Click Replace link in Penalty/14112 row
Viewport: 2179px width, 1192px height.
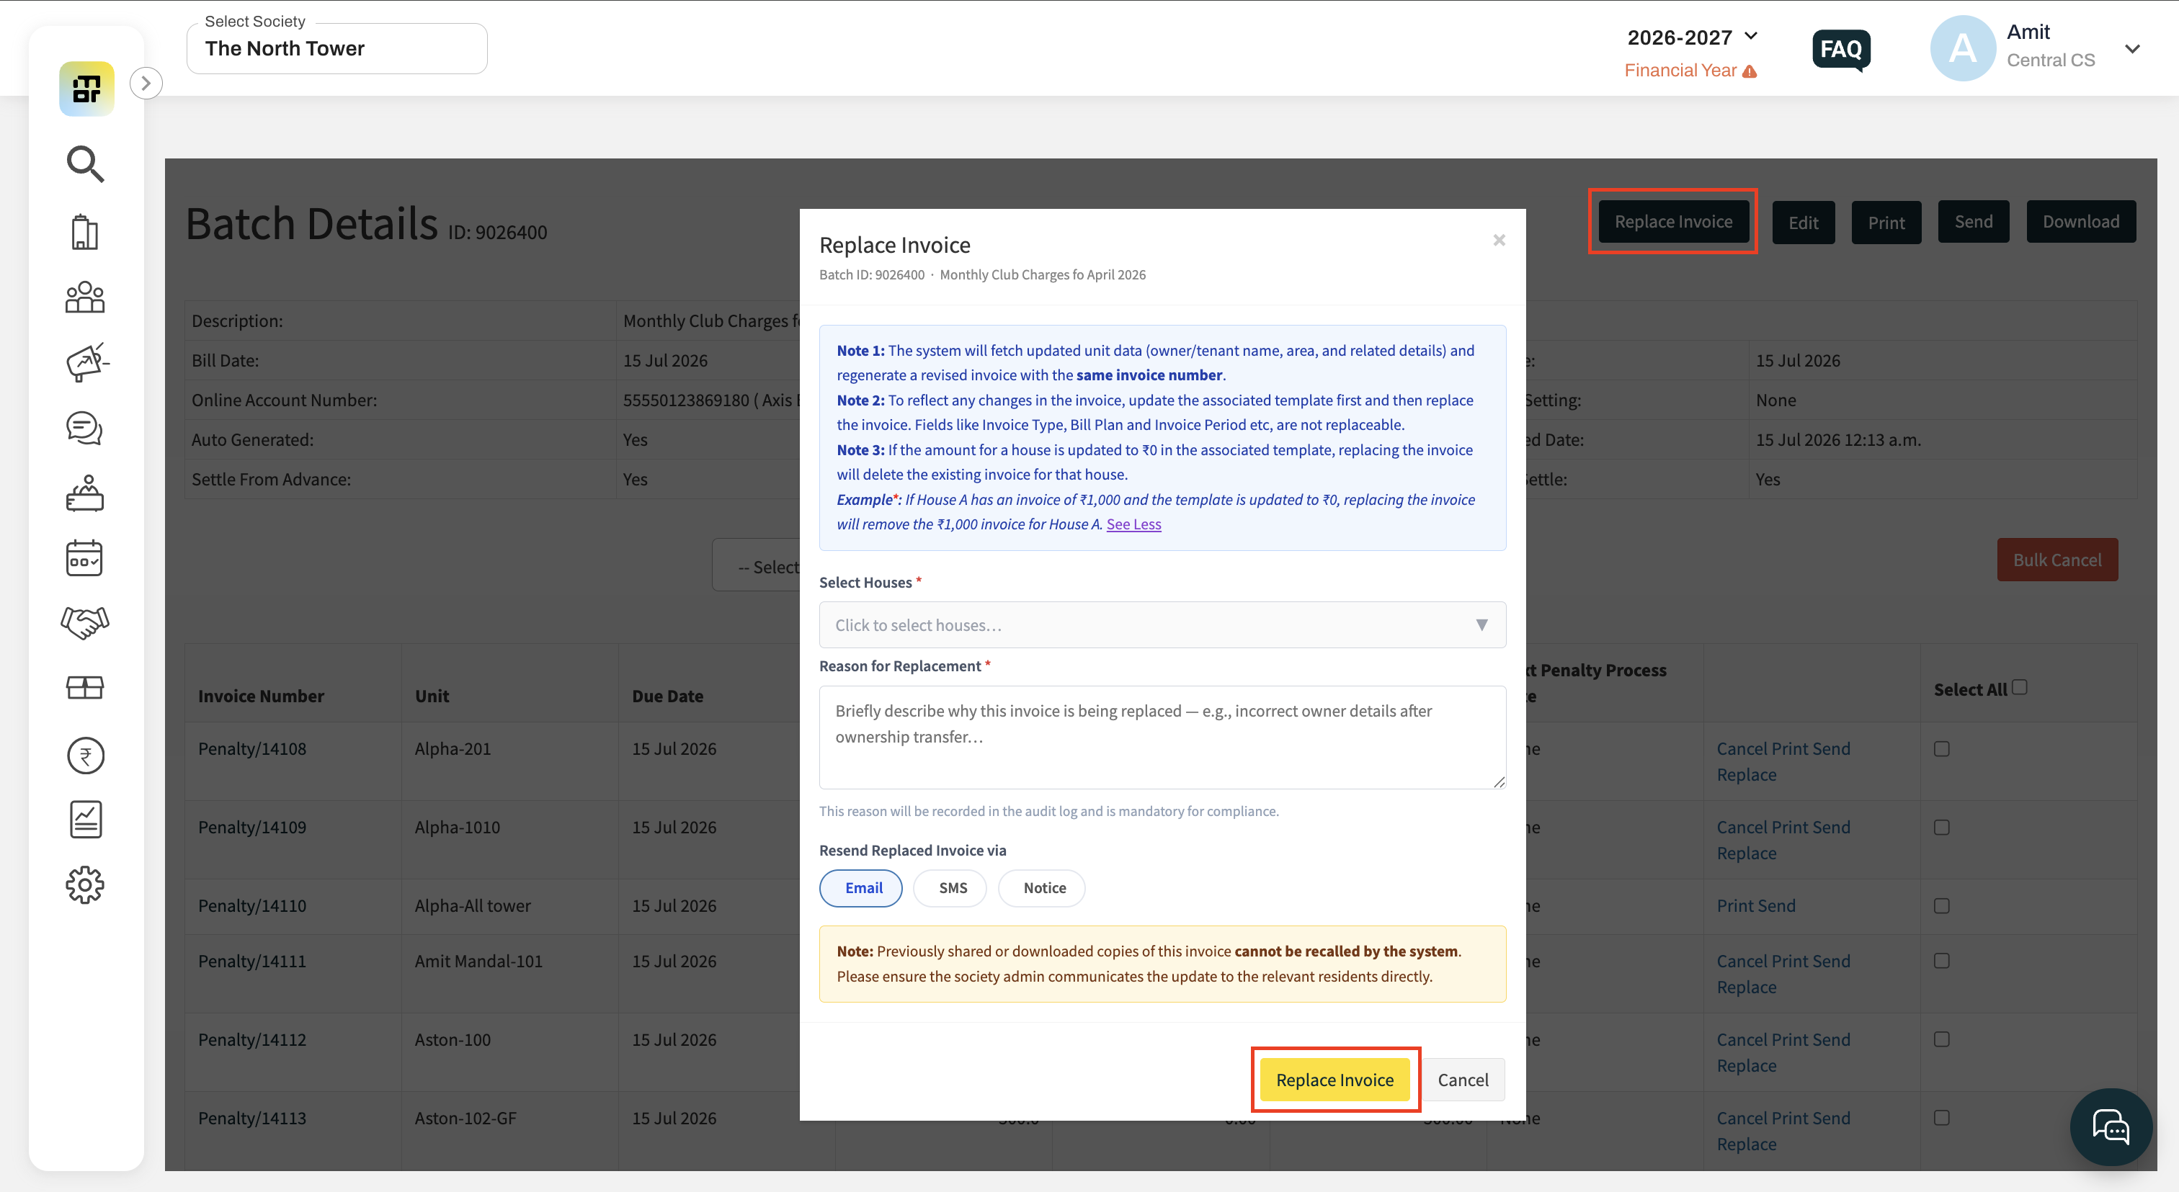(1746, 1066)
